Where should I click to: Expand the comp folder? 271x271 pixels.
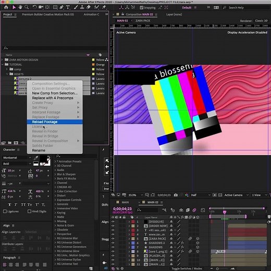pyautogui.click(x=7, y=69)
